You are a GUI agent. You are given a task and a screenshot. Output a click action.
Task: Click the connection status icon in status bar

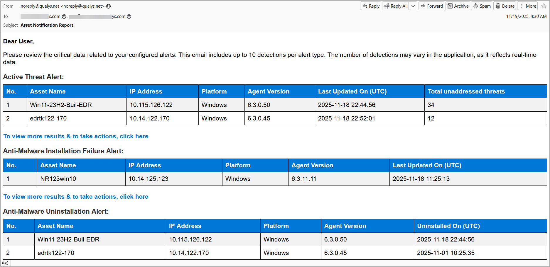(x=5, y=263)
